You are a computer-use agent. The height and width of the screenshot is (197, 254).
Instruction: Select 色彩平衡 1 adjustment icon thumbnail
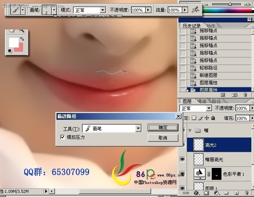coord(200,173)
